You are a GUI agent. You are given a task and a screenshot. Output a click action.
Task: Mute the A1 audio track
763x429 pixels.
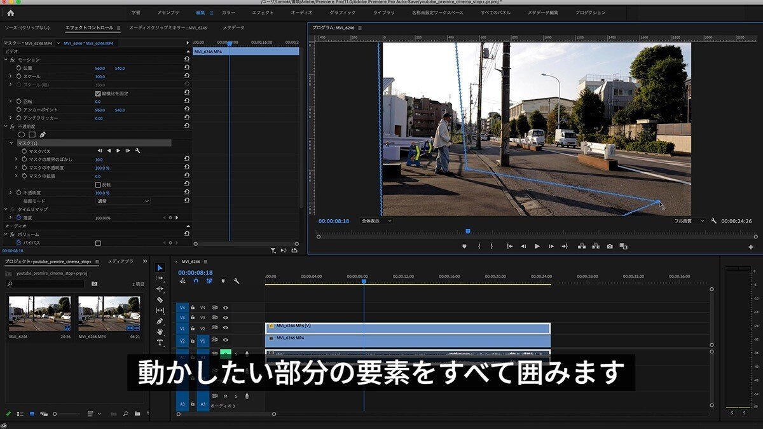click(x=225, y=354)
